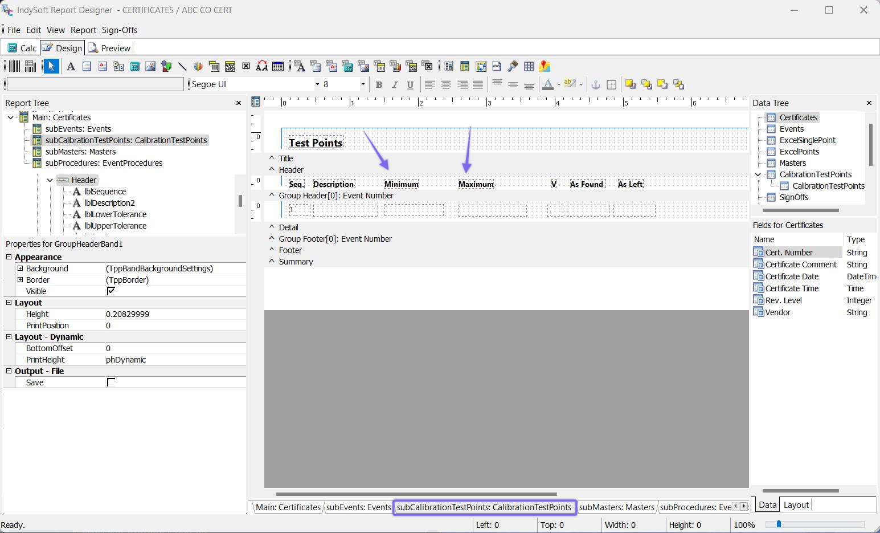The width and height of the screenshot is (880, 533).
Task: Switch to the Preview tab
Action: (109, 48)
